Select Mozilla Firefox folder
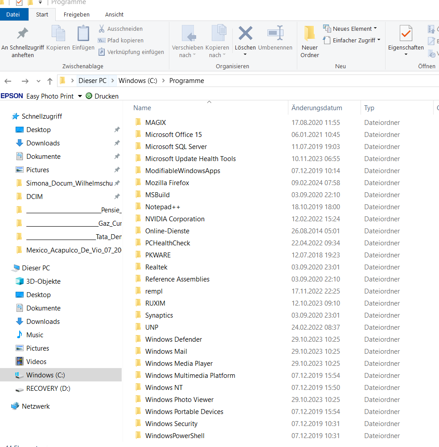This screenshot has width=439, height=447. click(x=167, y=183)
